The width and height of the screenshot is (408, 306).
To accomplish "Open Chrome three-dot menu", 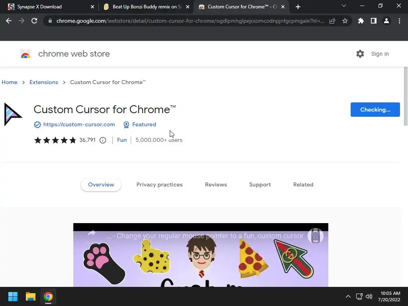I will point(399,21).
